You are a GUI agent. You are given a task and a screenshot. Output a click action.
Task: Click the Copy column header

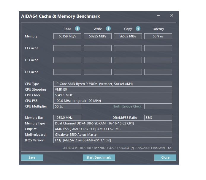(x=128, y=29)
